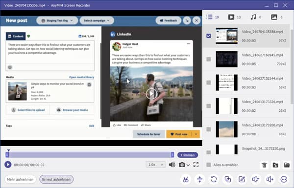Image resolution: width=294 pixels, height=188 pixels.
Task: Click the Post now button
Action: click(179, 134)
